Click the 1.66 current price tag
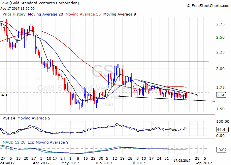Screen dimensions: 231x165 [221, 95]
